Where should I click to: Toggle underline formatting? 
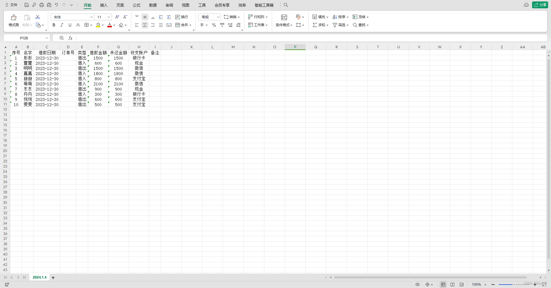[x=70, y=25]
